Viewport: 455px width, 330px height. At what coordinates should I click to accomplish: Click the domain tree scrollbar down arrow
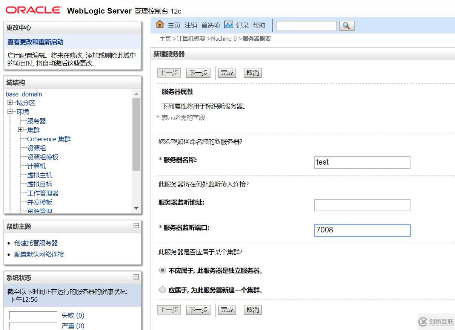tap(137, 208)
